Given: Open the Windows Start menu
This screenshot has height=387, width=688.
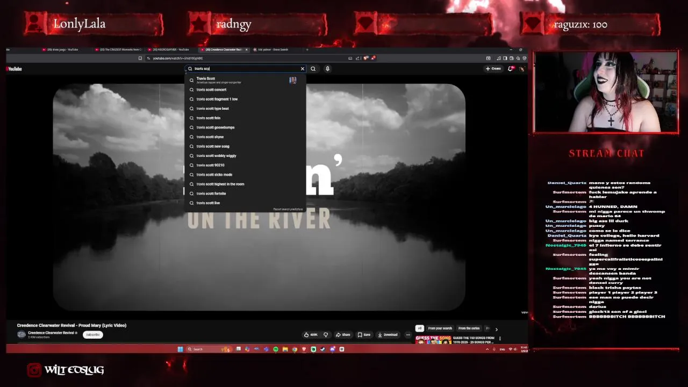Looking at the screenshot, I should (180, 349).
